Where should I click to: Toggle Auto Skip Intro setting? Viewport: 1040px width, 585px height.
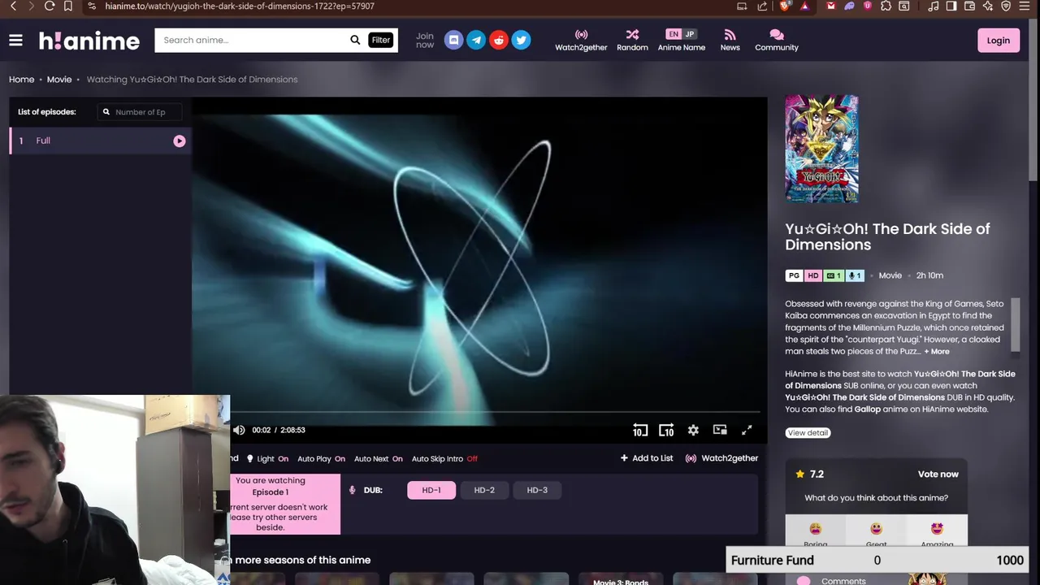click(x=444, y=458)
